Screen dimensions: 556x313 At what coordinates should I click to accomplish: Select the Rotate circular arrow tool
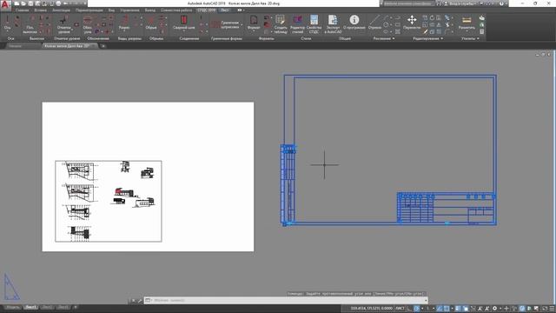(432, 17)
